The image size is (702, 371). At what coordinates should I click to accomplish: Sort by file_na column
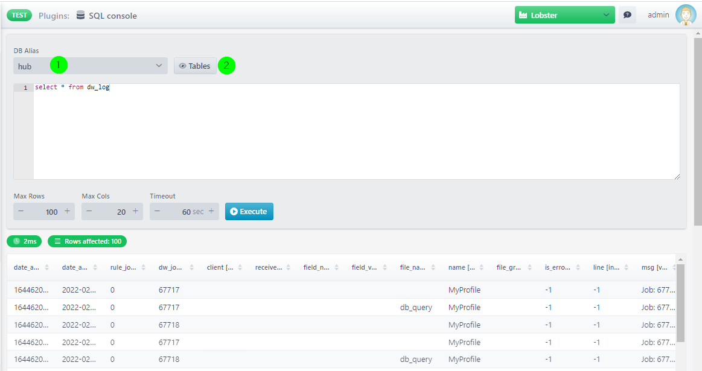click(x=418, y=267)
